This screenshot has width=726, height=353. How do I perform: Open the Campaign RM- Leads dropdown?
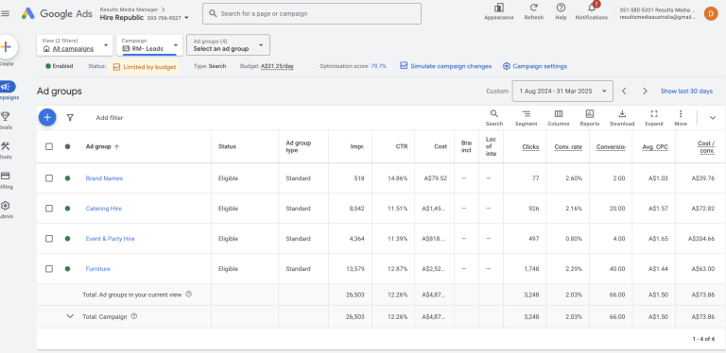[x=148, y=44]
